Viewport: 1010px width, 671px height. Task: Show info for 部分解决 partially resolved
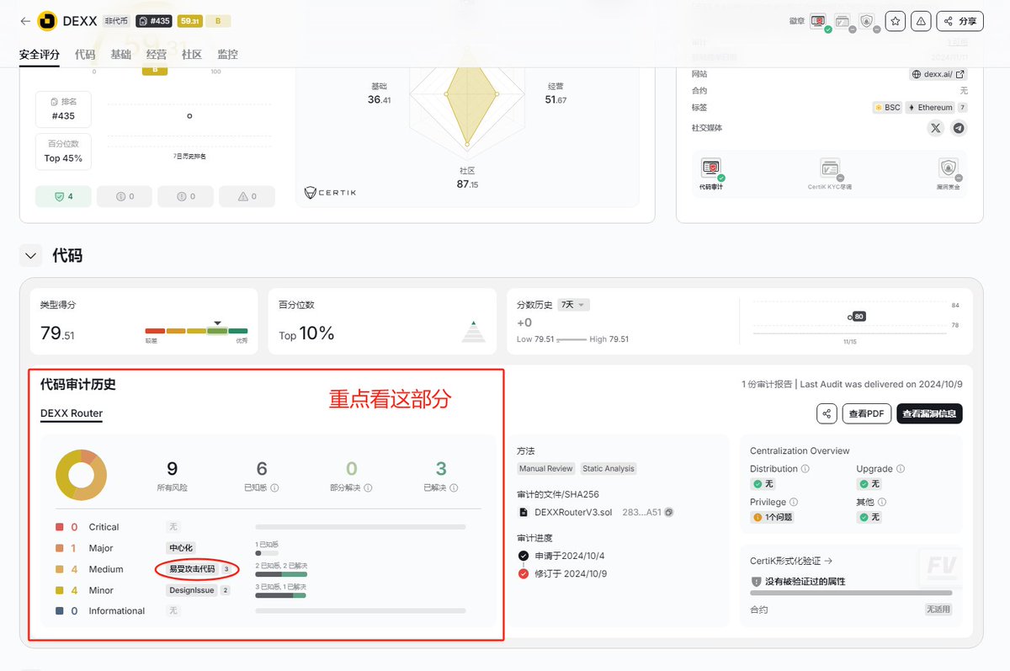(369, 487)
